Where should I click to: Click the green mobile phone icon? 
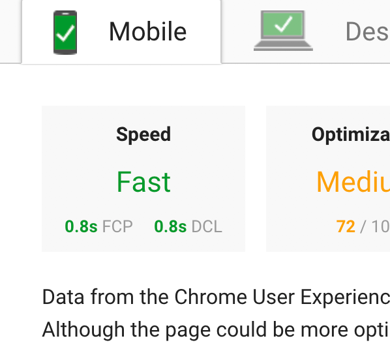pos(65,33)
